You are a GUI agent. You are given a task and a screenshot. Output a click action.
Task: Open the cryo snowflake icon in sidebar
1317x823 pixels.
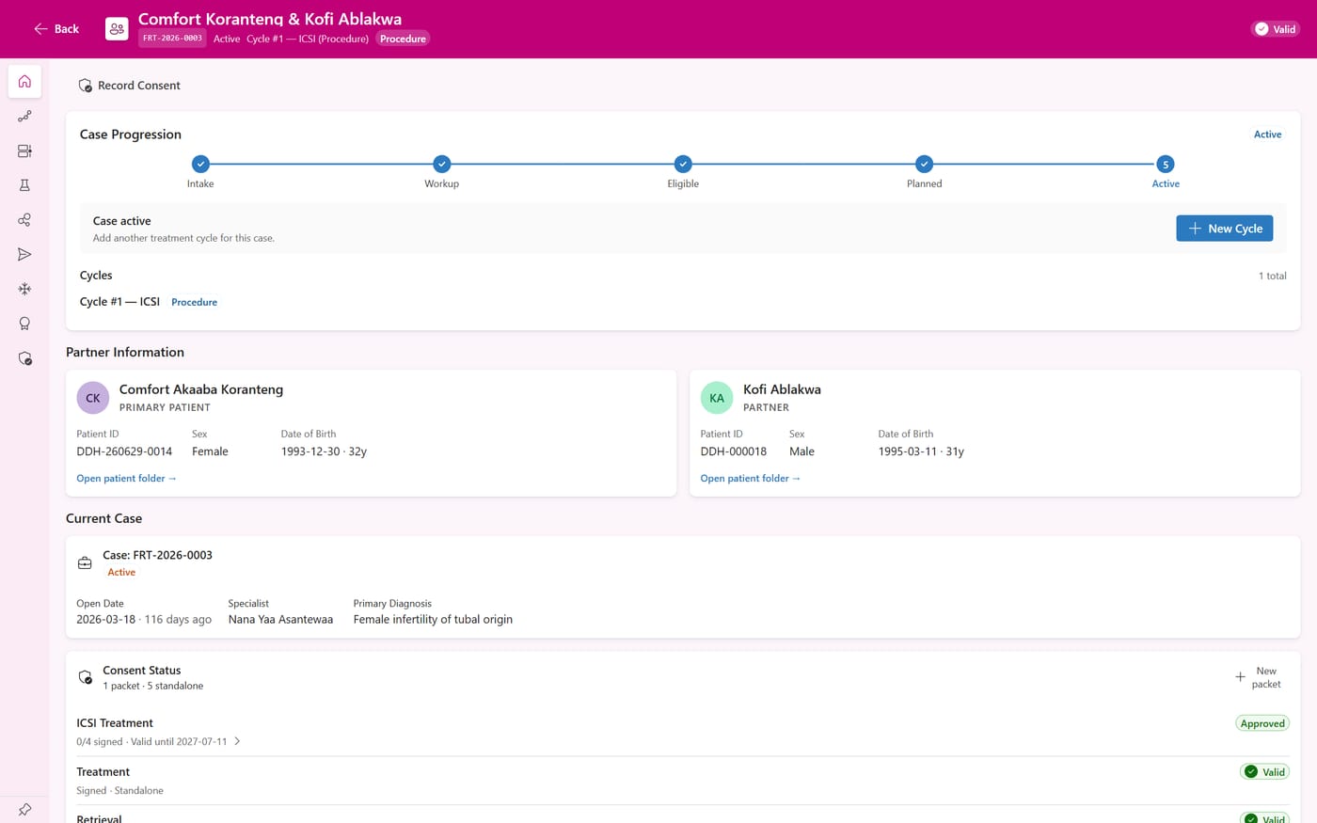(x=24, y=289)
